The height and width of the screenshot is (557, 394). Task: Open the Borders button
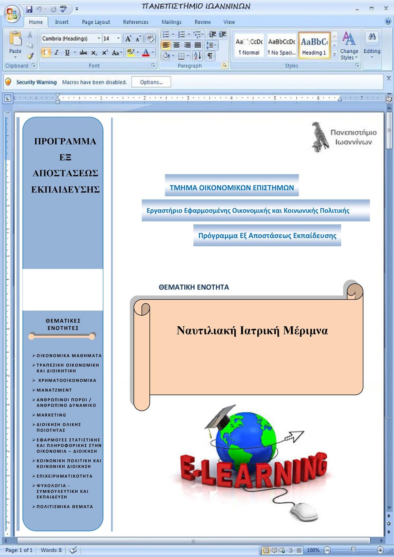(x=181, y=56)
